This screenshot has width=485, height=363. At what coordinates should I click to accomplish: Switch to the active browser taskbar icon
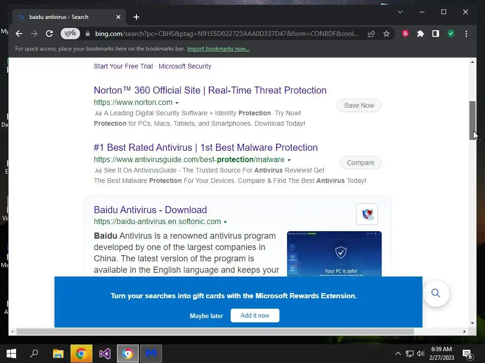tap(128, 354)
